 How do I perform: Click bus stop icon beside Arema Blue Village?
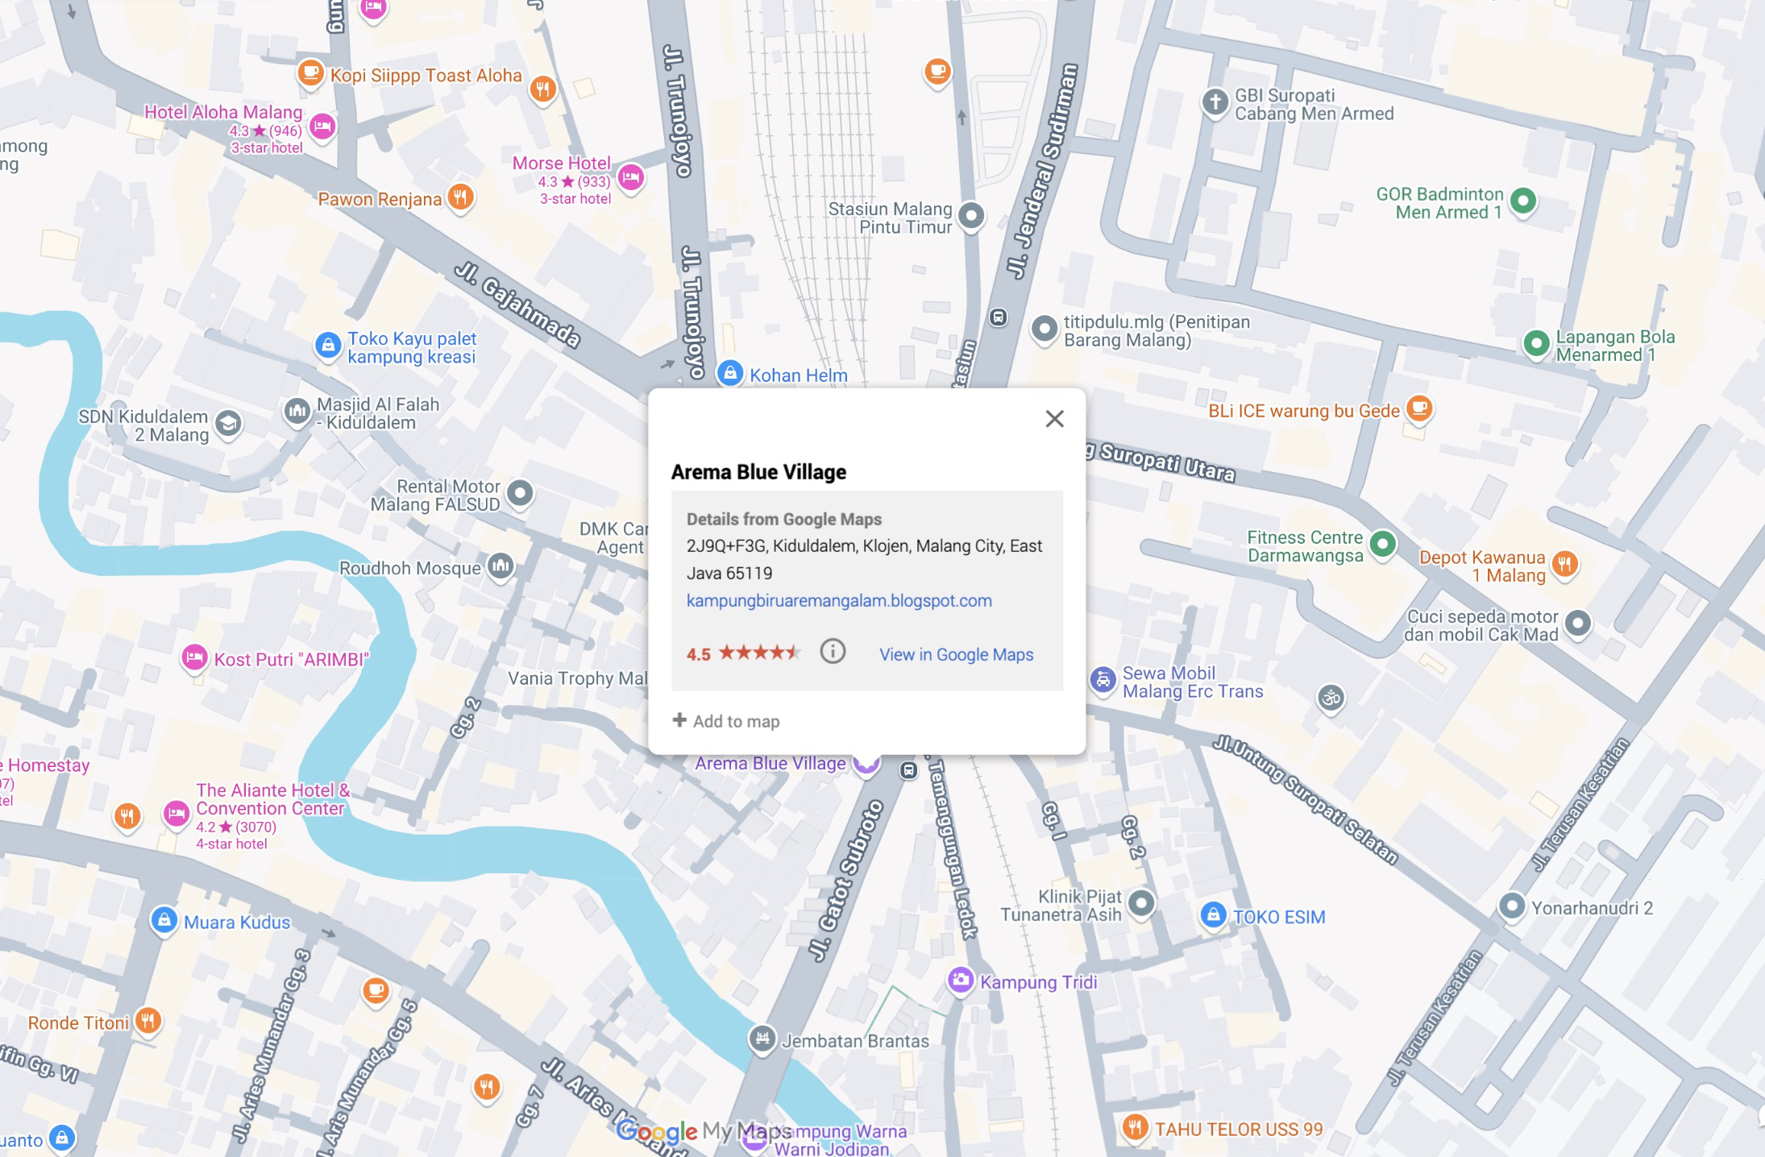point(909,770)
